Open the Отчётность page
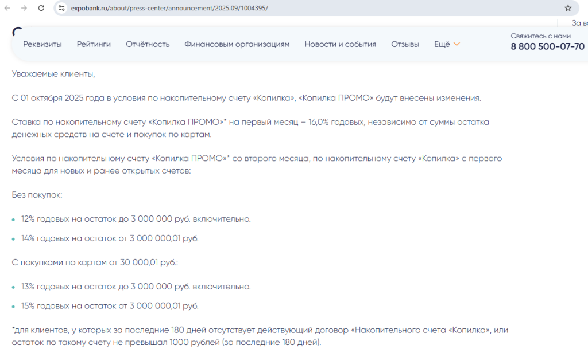Screen dimensions: 588x353 tap(148, 44)
